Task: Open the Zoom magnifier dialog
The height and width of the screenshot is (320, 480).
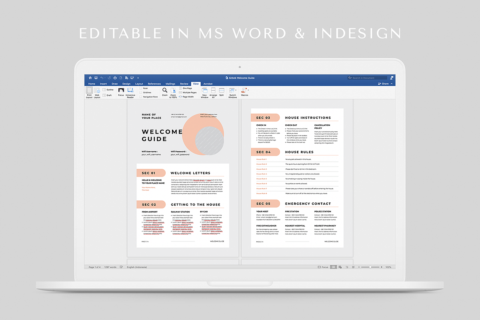Action: click(165, 93)
